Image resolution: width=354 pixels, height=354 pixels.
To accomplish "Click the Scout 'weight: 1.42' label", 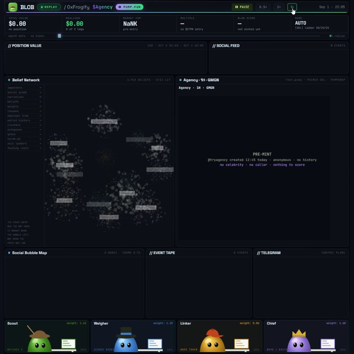I will 76,323.
